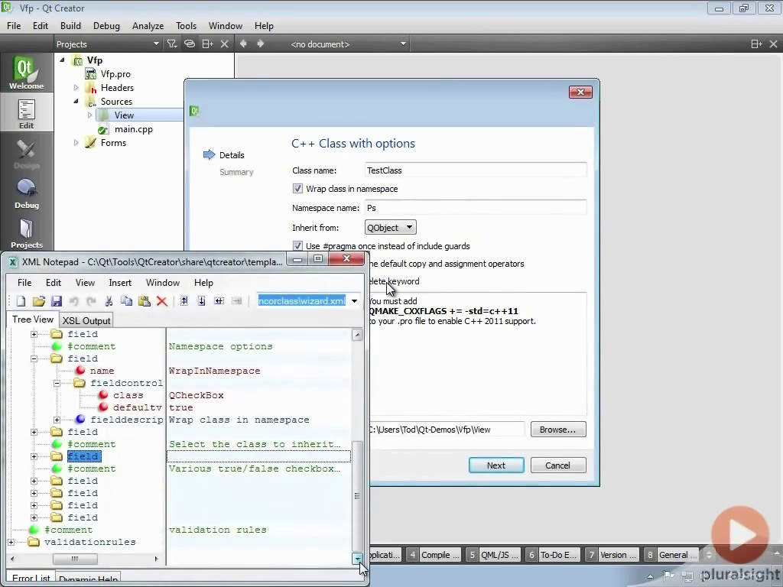Nudge node up in XML Notepad
The width and height of the screenshot is (783, 587).
point(184,301)
